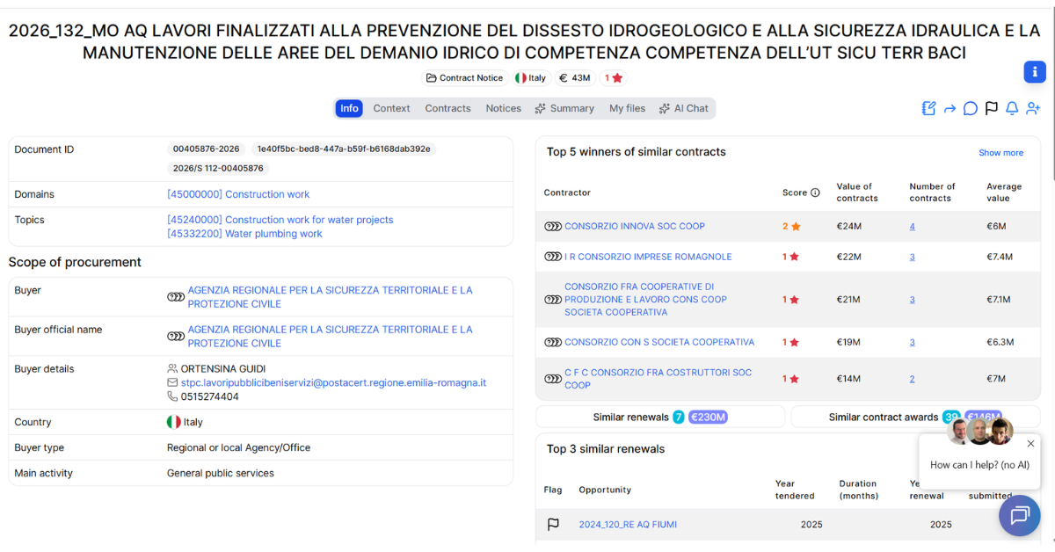The image size is (1055, 552).
Task: Open CONSORZIO INNOVA SOC COOP link
Action: [635, 226]
